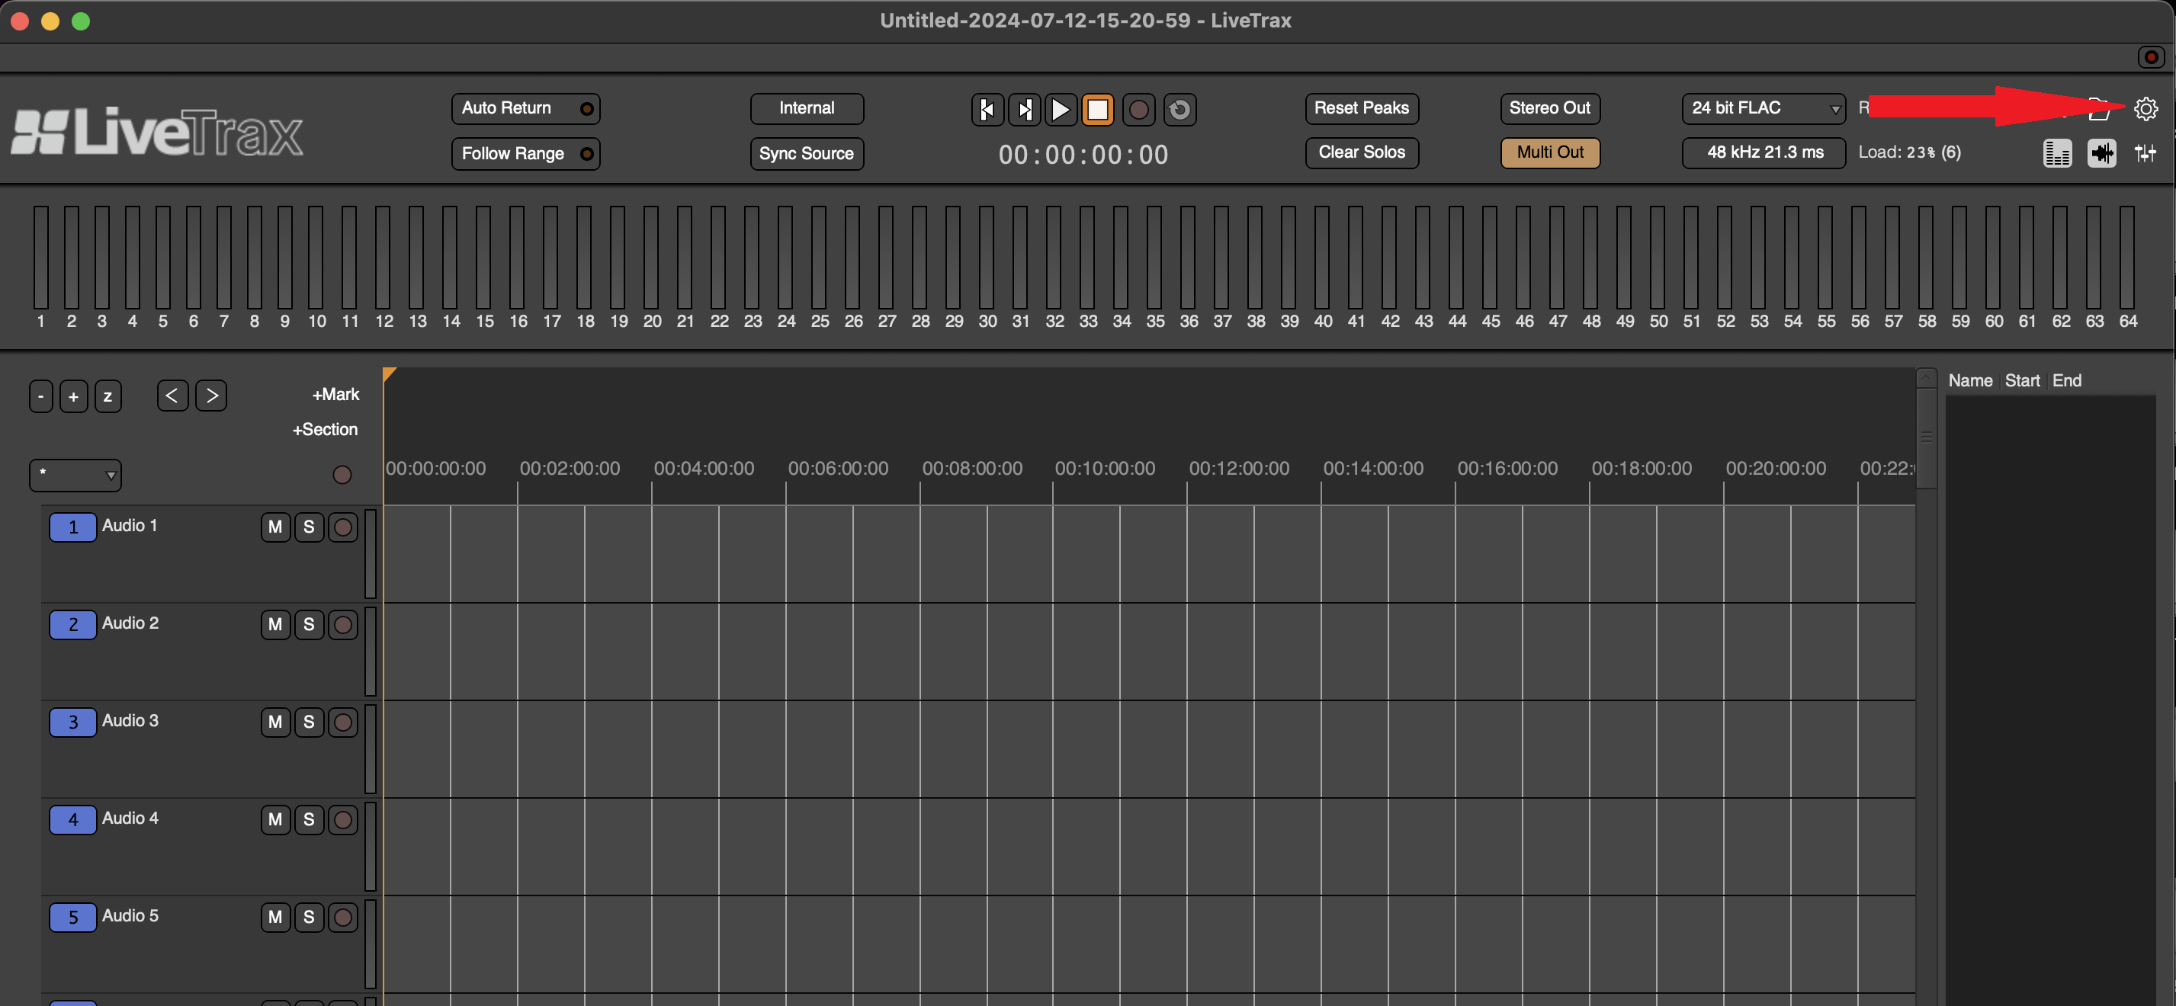The height and width of the screenshot is (1006, 2176).
Task: Zoom in with the plus button
Action: [x=73, y=396]
